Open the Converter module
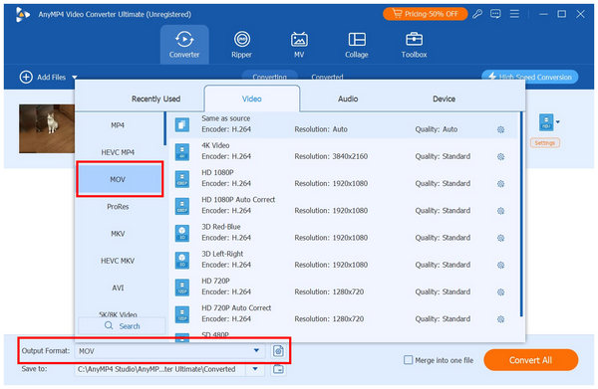The width and height of the screenshot is (598, 389). [184, 45]
